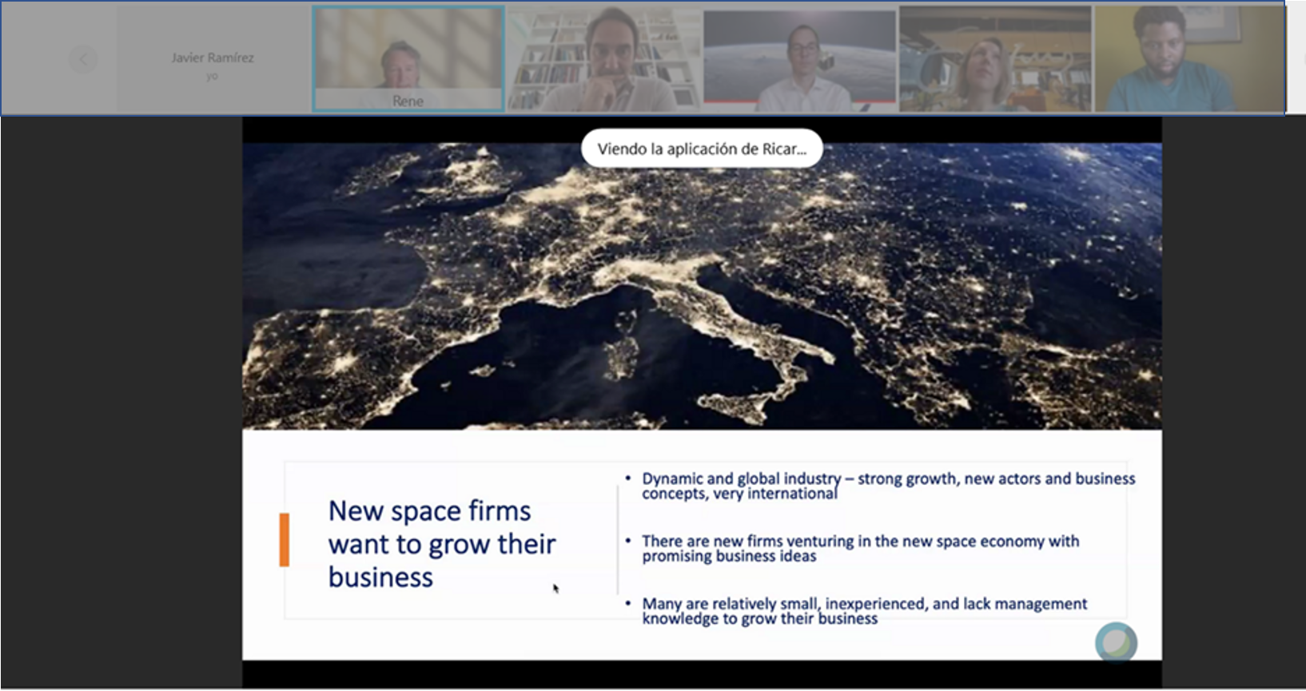
Task: Click the 'Rene' name label
Action: (408, 101)
